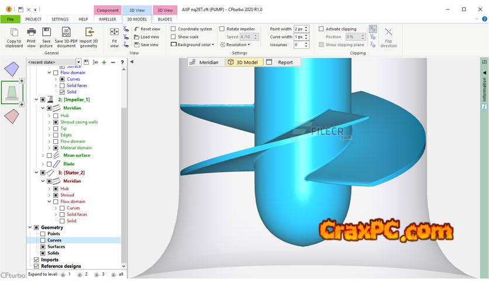Viewport: 489px width, 283px height.
Task: Collapse the Geometry node
Action: pyautogui.click(x=30, y=227)
